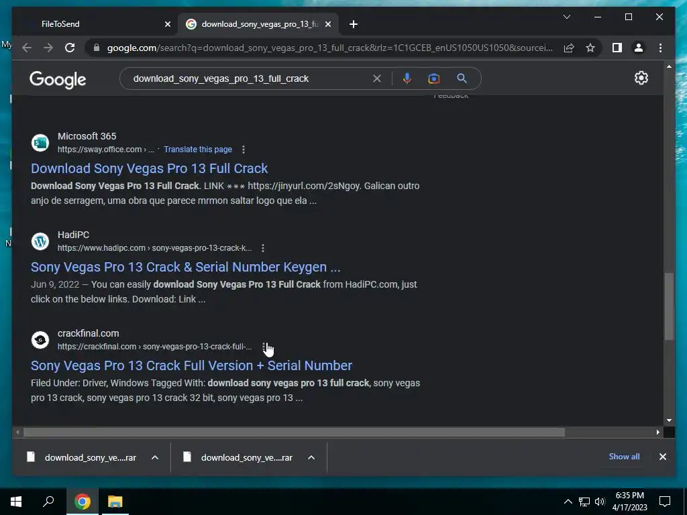Click the HadiPC WordPress favicon
The width and height of the screenshot is (687, 515).
[x=40, y=241]
